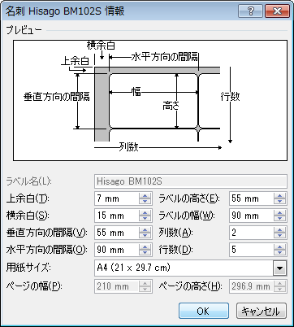
Task: Click the キャンセル button
Action: [262, 311]
